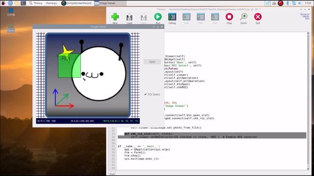Image resolution: width=314 pixels, height=176 pixels.
Task: Switch to Image Viewer taskbar button
Action: pos(110,3)
